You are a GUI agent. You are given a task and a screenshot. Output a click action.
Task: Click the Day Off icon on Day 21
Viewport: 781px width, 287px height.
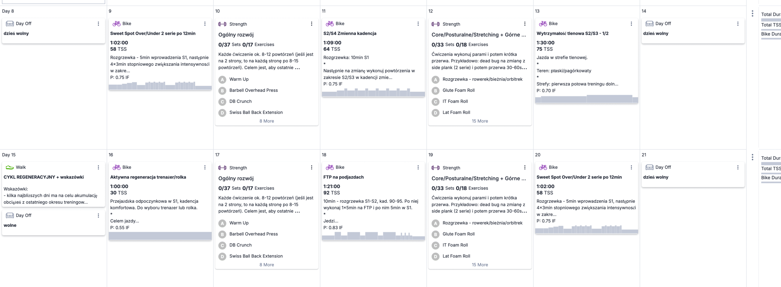pos(650,167)
